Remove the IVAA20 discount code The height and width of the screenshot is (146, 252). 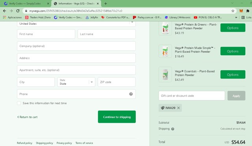point(178,108)
